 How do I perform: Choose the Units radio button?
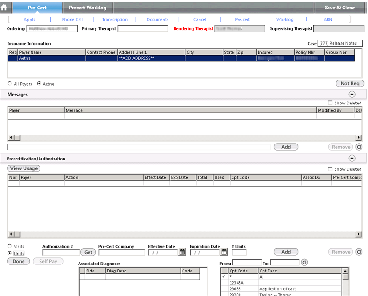pyautogui.click(x=9, y=253)
